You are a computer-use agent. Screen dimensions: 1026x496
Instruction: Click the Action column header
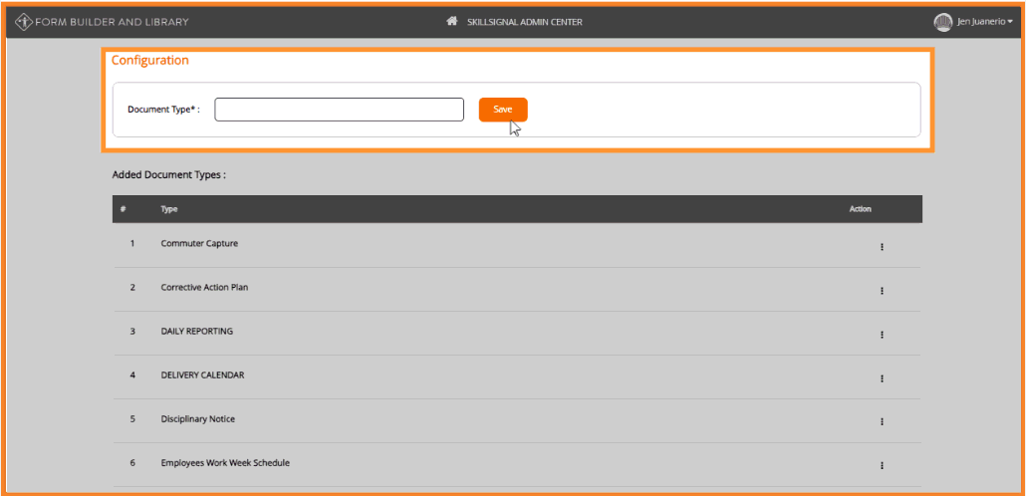tap(861, 209)
